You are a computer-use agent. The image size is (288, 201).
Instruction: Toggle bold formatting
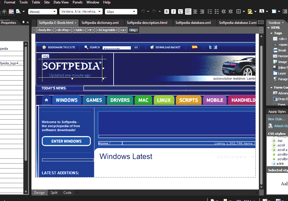(166, 12)
